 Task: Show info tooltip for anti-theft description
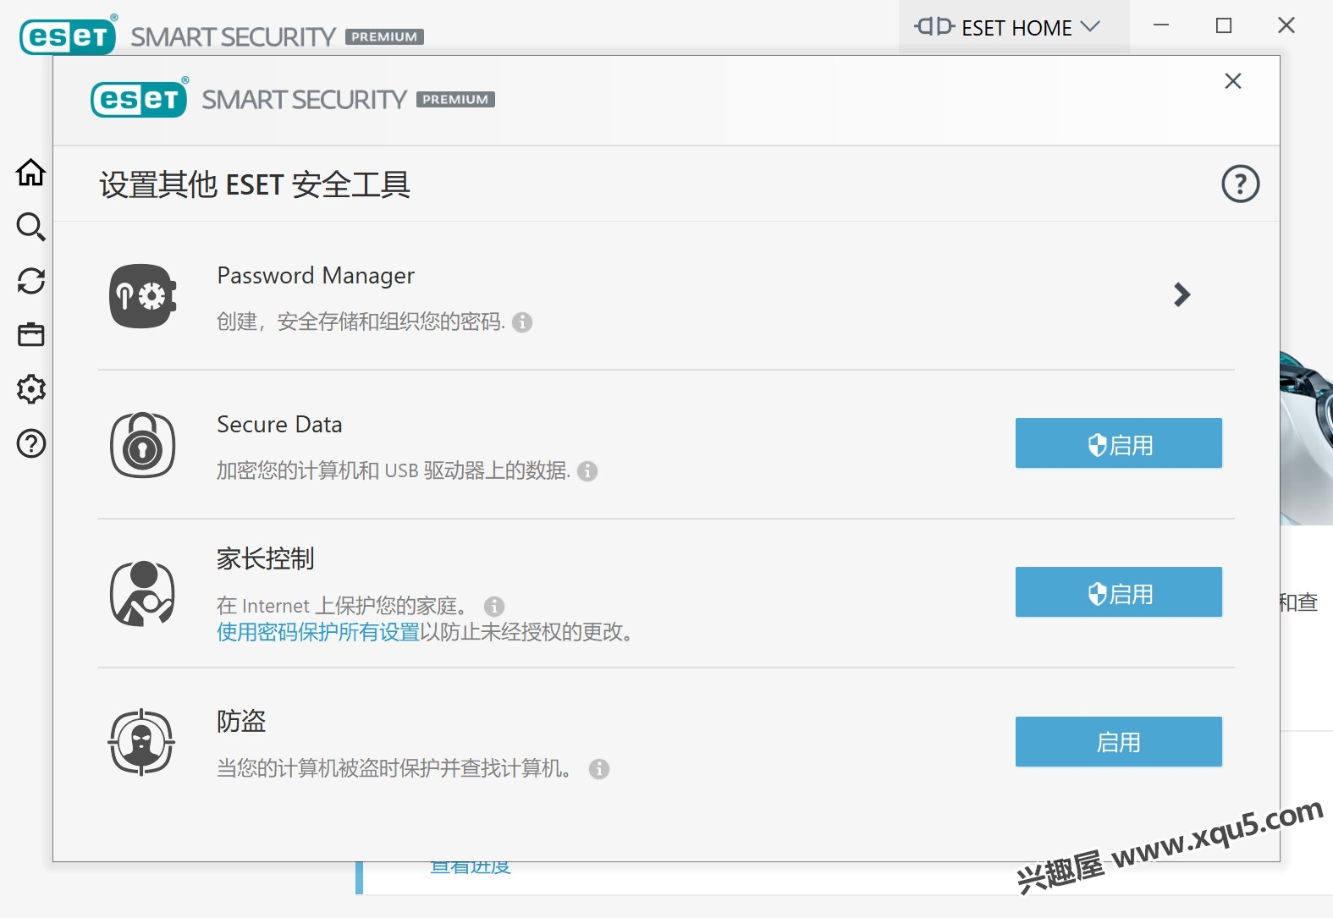[599, 769]
